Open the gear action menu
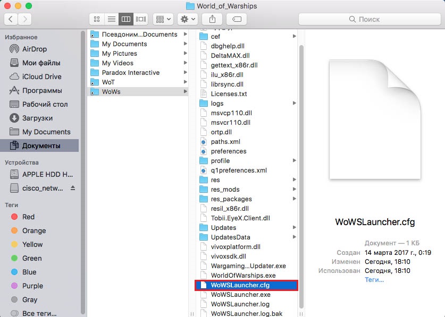 click(188, 19)
